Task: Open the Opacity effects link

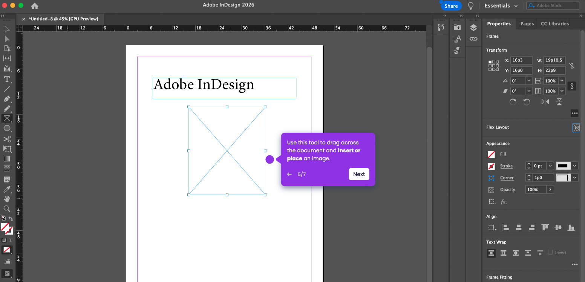Action: (508, 190)
